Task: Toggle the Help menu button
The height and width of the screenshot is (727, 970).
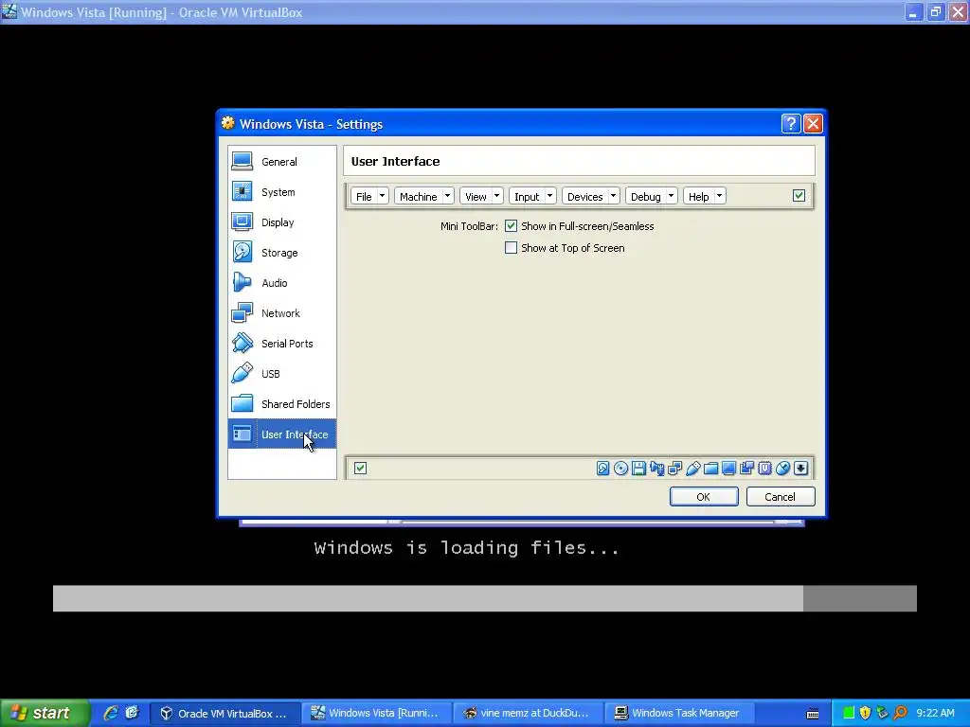Action: 698,196
